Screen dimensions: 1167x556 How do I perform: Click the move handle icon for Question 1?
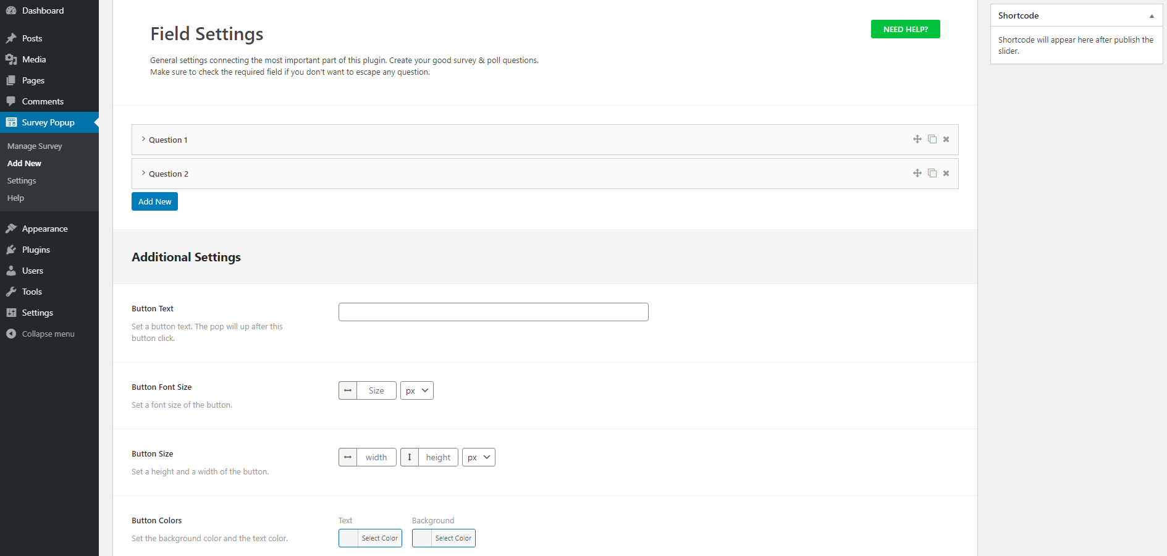pos(917,139)
